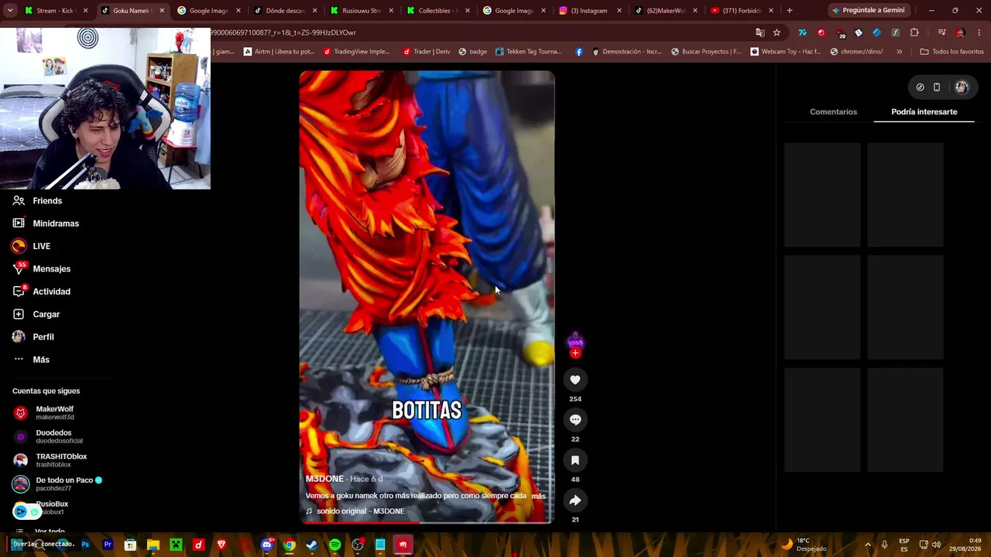This screenshot has height=557, width=991.
Task: Open the Chrome extensions puzzle icon
Action: point(914,32)
